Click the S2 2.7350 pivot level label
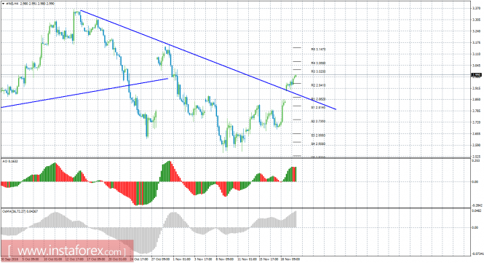484x263 pixels. tap(318, 122)
